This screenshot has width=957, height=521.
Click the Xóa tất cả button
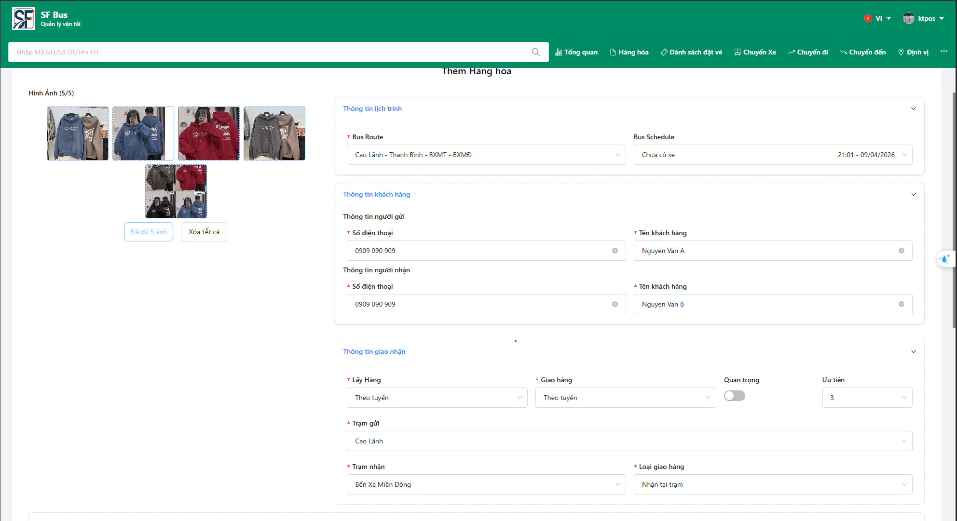(204, 232)
